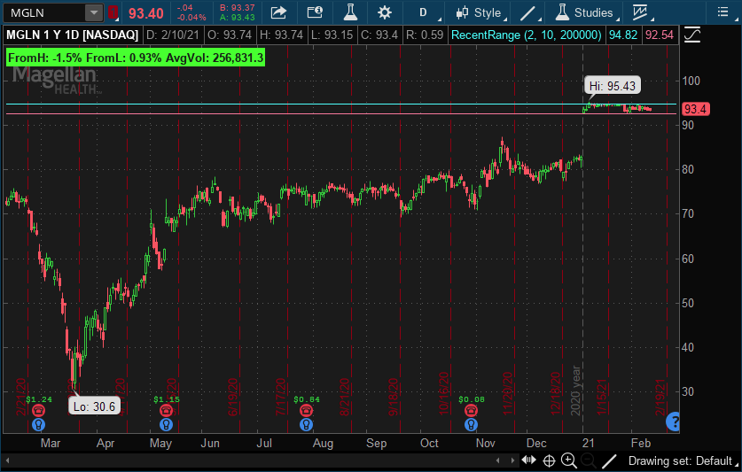Image resolution: width=742 pixels, height=472 pixels.
Task: Click the RecentRange value 92.54
Action: (660, 35)
